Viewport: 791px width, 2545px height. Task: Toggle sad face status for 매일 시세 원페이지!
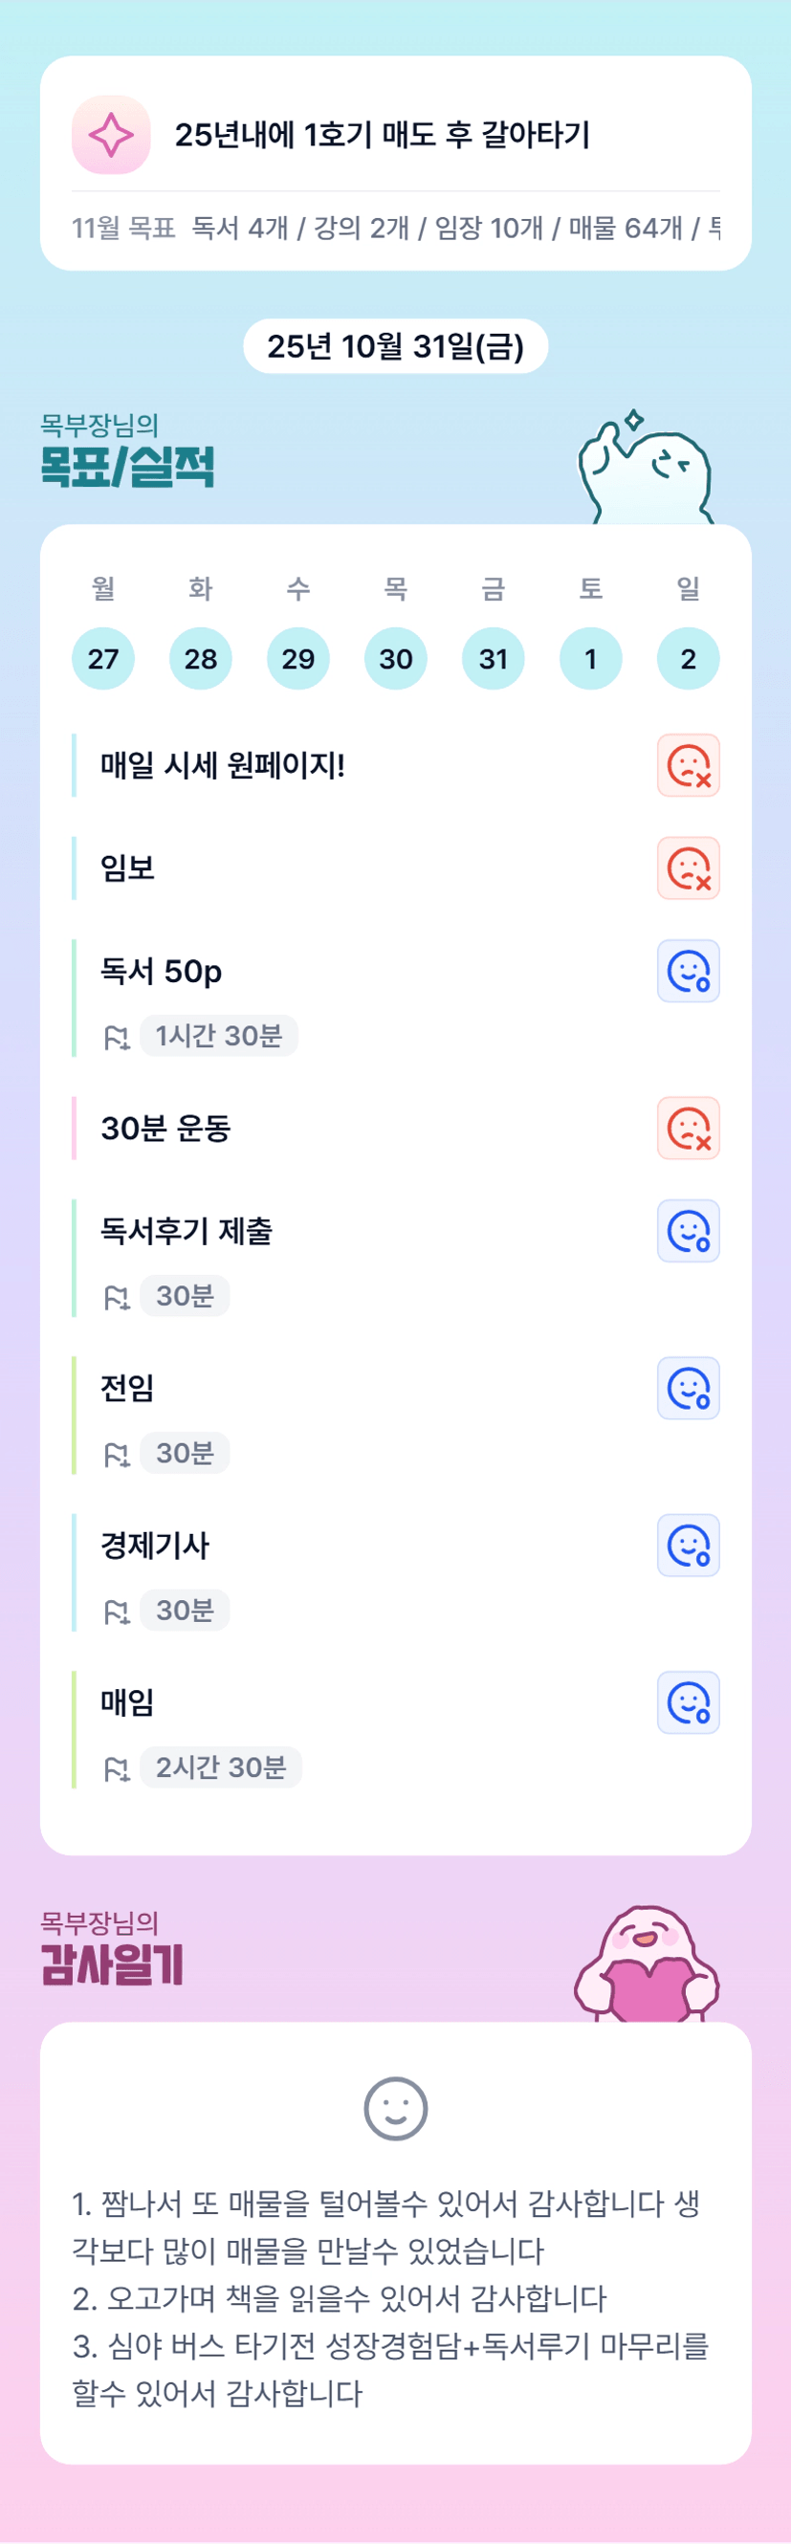click(x=689, y=766)
